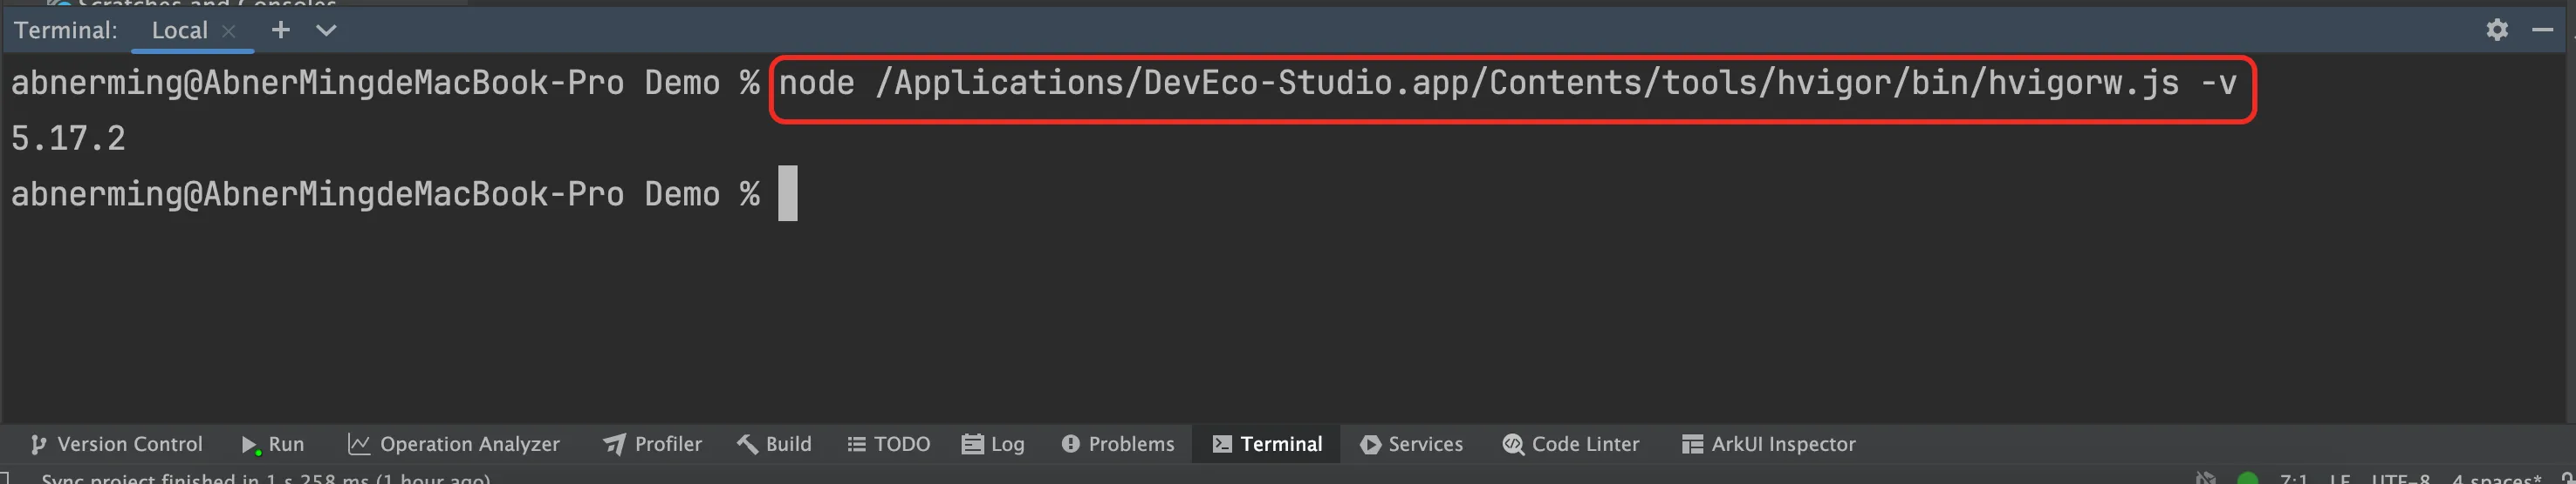This screenshot has height=484, width=2576.
Task: Click the green status indicator dot
Action: tap(2247, 479)
